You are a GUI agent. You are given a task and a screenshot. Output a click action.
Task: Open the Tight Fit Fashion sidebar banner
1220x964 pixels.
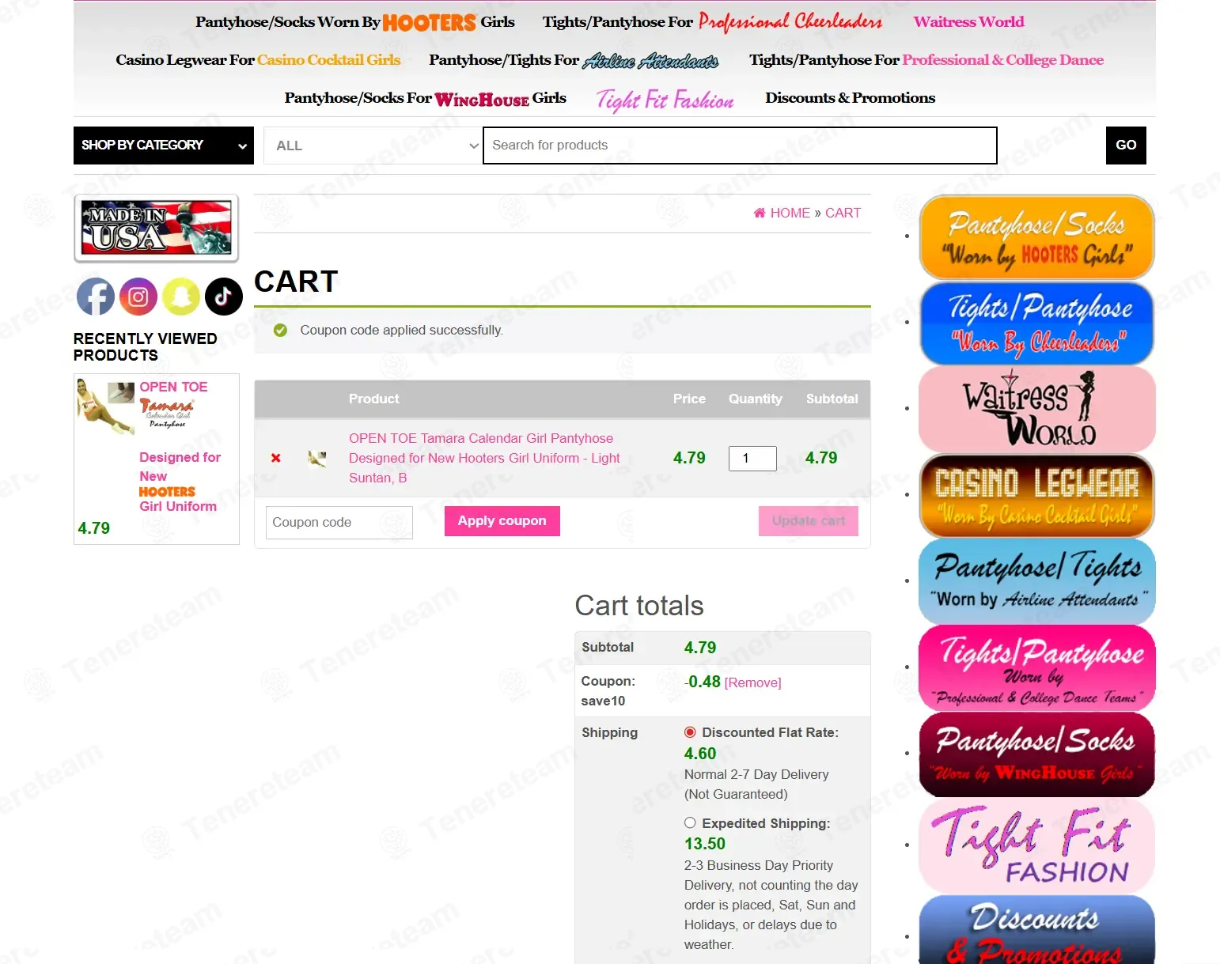tap(1036, 845)
